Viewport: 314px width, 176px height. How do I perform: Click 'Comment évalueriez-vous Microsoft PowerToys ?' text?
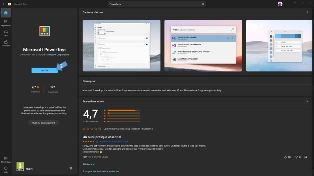128,129
